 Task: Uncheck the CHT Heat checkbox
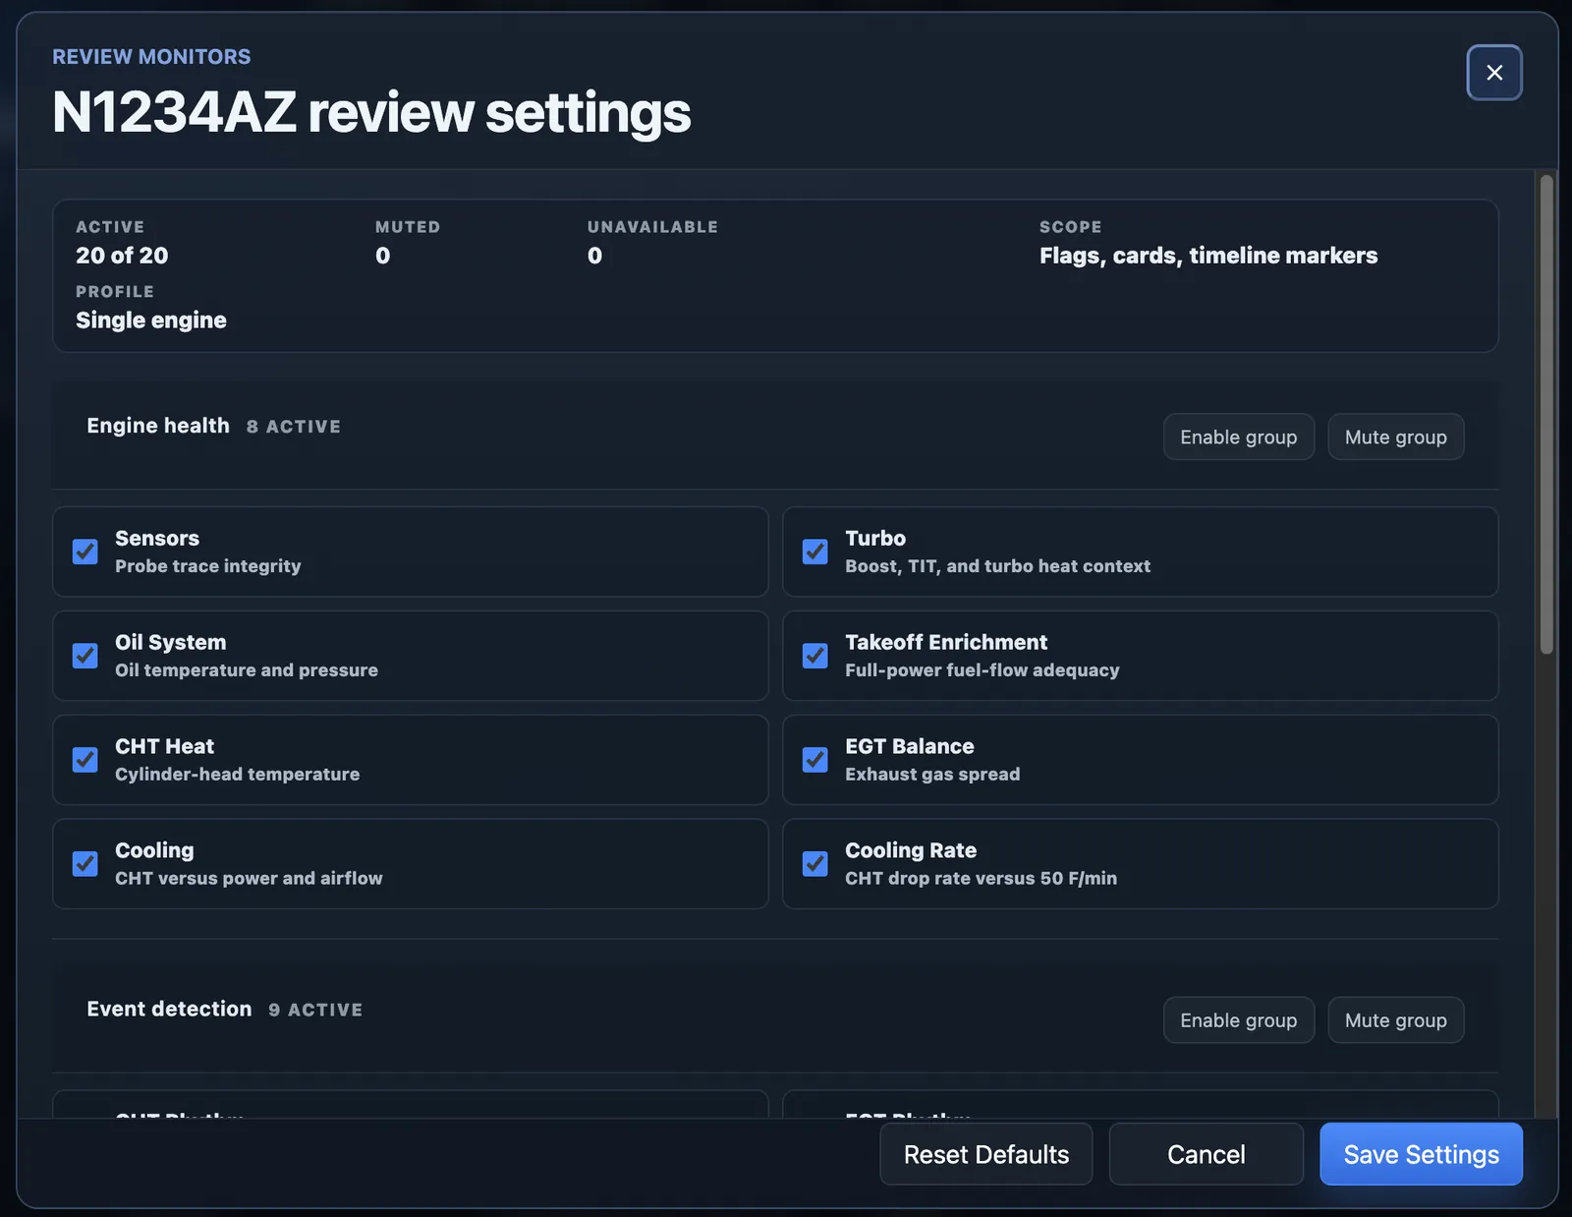pos(85,760)
